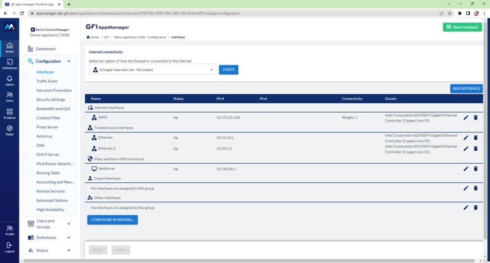
Task: Expand the Status section in the menu
Action: pos(69,251)
